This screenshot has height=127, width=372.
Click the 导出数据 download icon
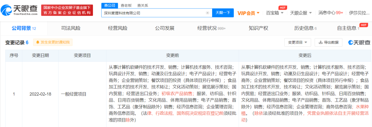[321, 42]
